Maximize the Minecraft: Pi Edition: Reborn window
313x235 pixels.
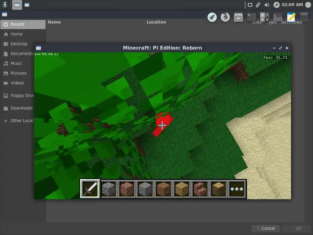pos(281,48)
